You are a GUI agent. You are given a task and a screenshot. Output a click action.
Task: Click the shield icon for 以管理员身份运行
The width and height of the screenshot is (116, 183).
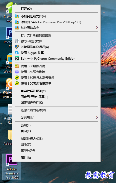tap(17, 47)
